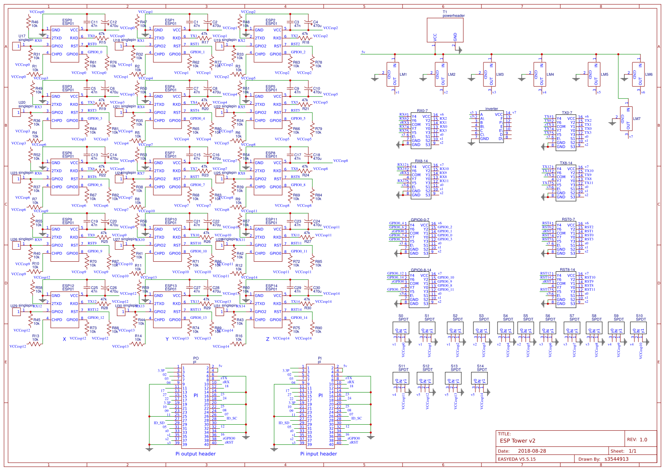665x471 pixels.
Task: Click the blue 'X' label below ESP12
Action: [x=64, y=339]
